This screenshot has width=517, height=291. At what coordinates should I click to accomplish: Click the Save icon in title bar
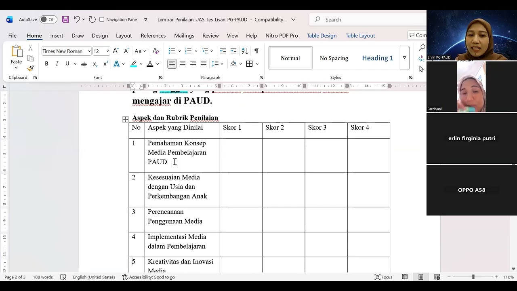tap(65, 19)
